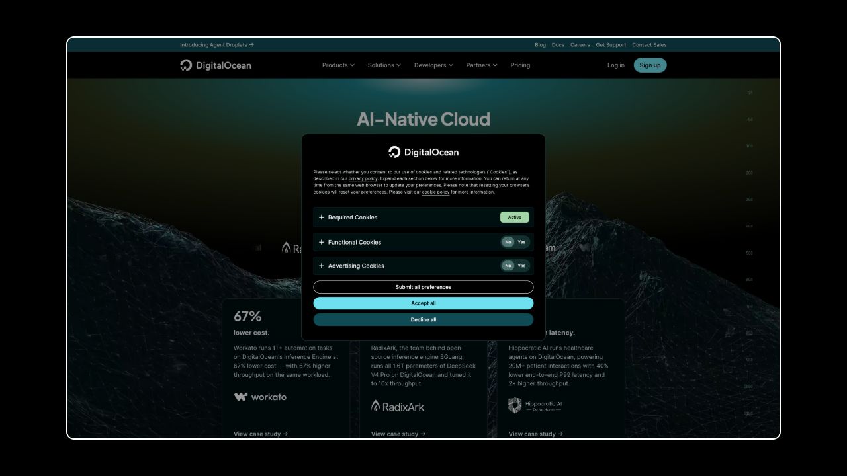Image resolution: width=847 pixels, height=476 pixels.
Task: Click the workato logo in the case study card
Action: [260, 397]
